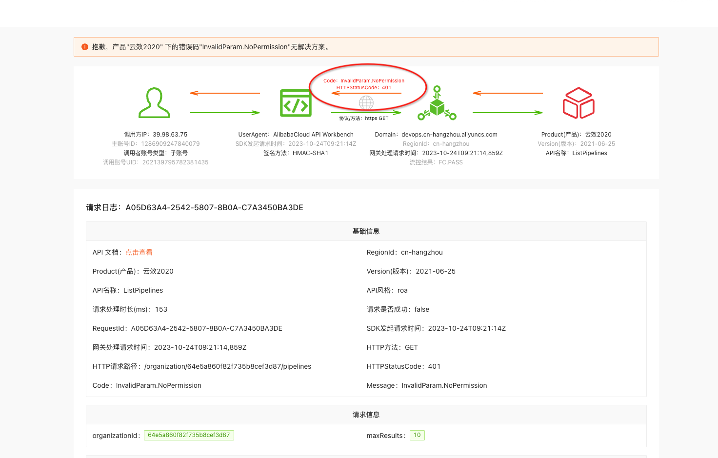The width and height of the screenshot is (718, 458).
Task: Click the 请求信息 section header
Action: [366, 415]
